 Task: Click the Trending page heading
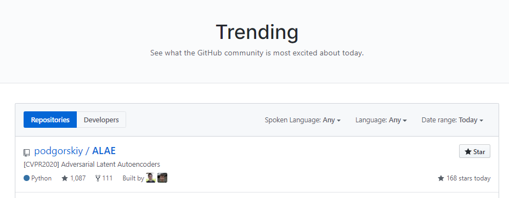[x=257, y=32]
